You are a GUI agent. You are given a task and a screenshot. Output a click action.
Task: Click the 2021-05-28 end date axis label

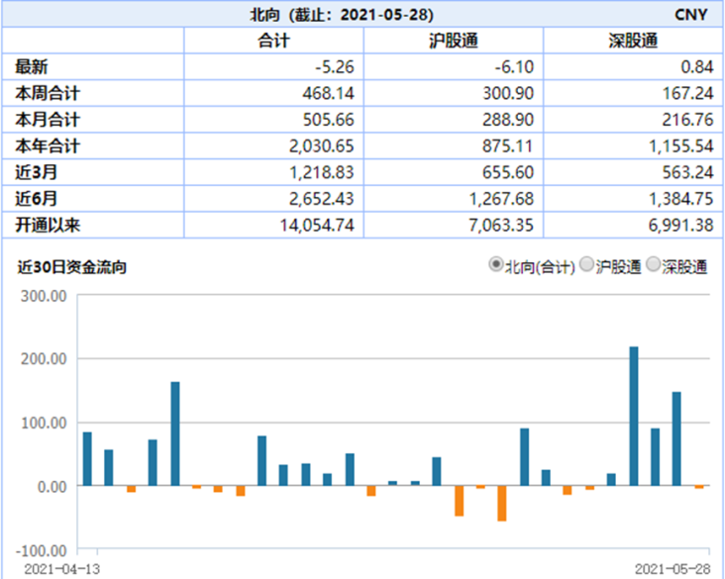tap(673, 570)
